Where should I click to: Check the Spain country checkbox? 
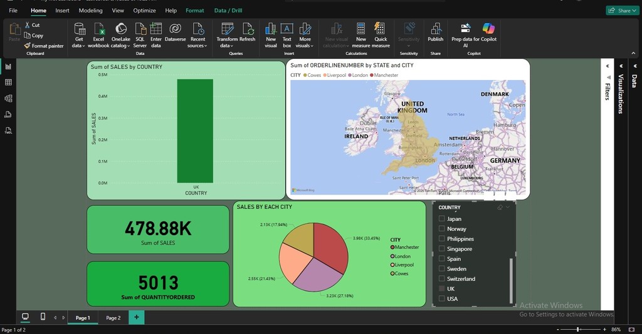click(x=442, y=258)
